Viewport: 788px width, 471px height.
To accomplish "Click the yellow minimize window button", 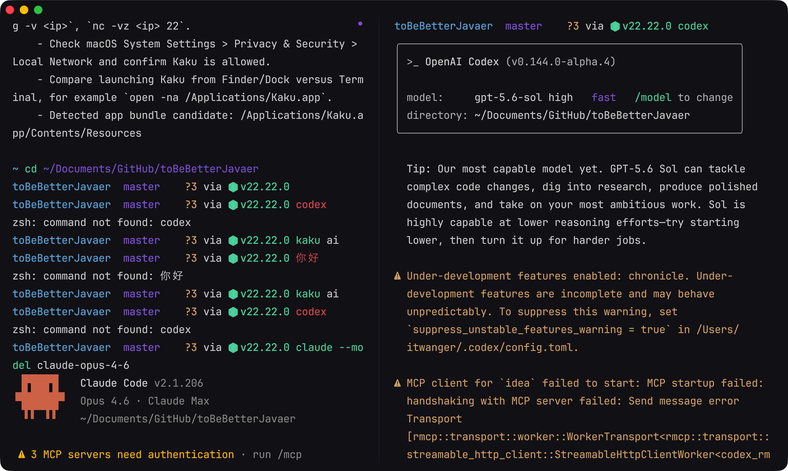I will pos(24,10).
